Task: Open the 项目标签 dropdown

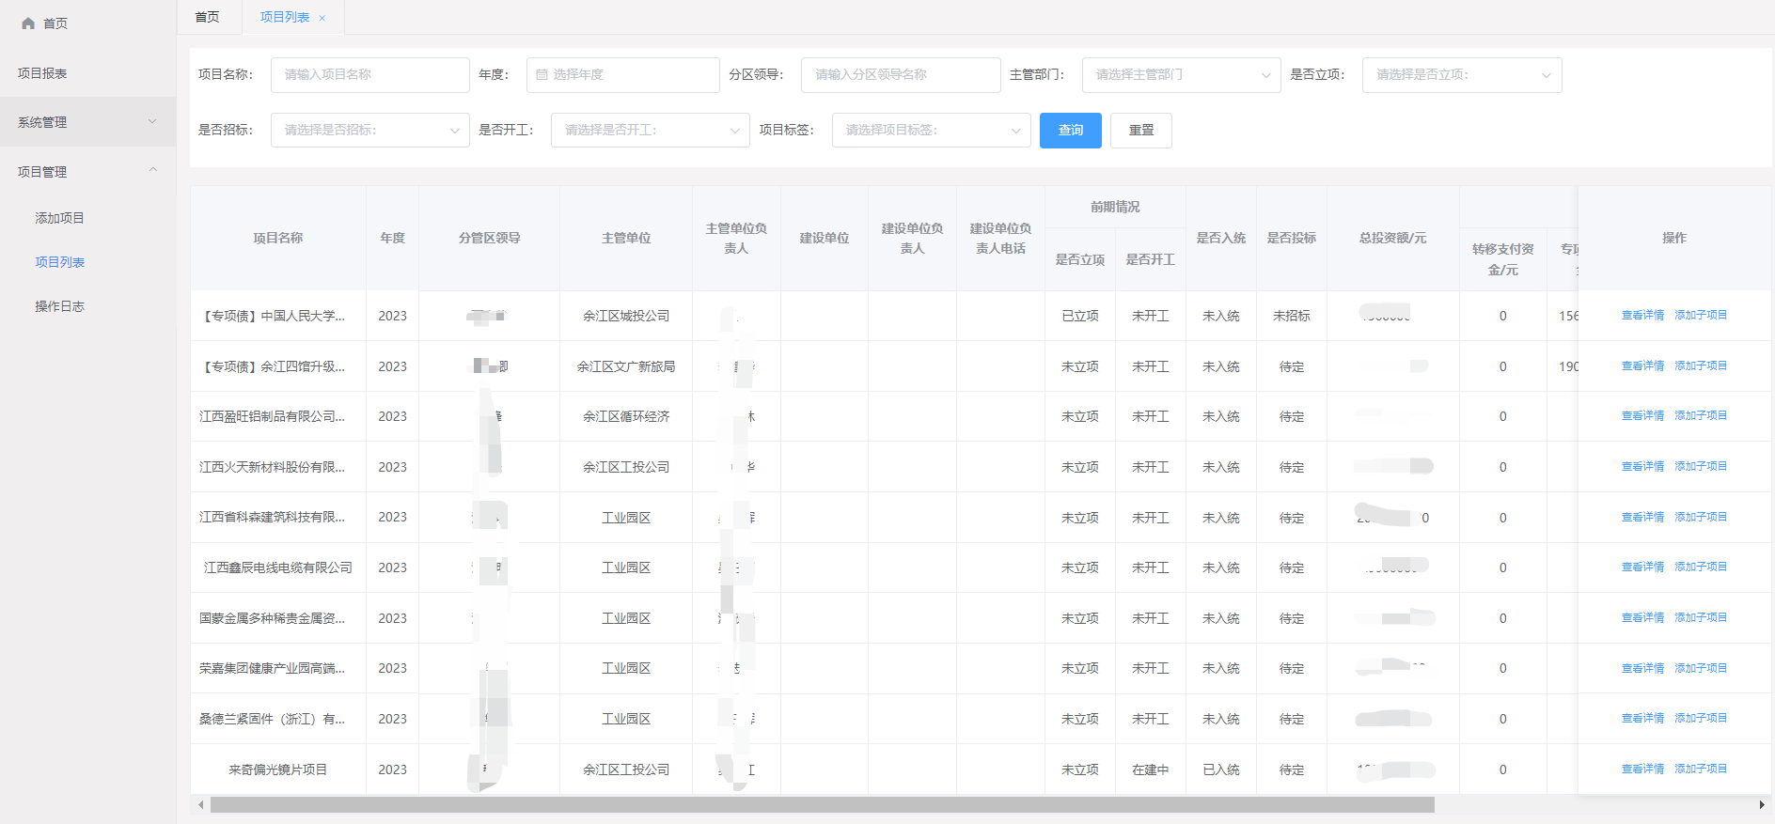Action: click(931, 131)
